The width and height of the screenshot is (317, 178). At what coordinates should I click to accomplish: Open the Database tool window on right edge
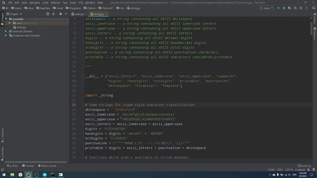(315, 33)
